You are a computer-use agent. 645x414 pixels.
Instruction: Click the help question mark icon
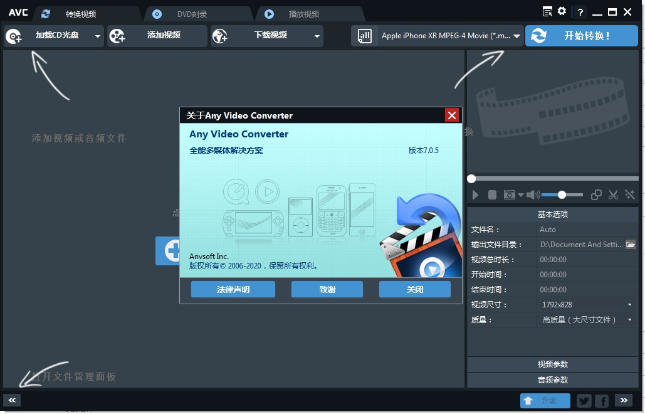click(x=580, y=11)
